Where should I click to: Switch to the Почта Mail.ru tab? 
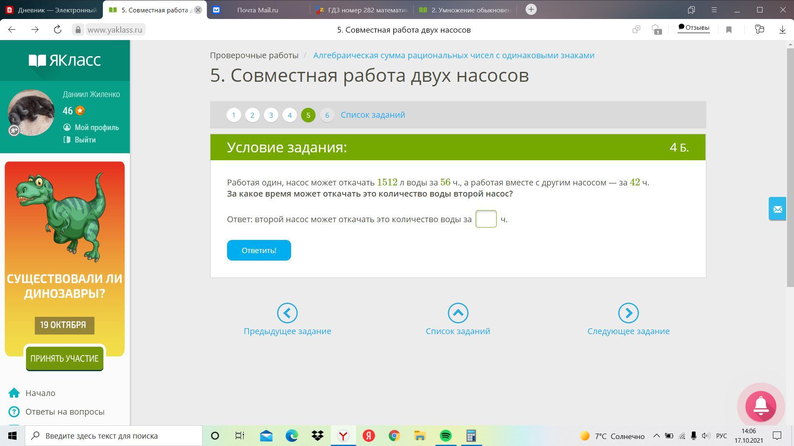click(257, 10)
